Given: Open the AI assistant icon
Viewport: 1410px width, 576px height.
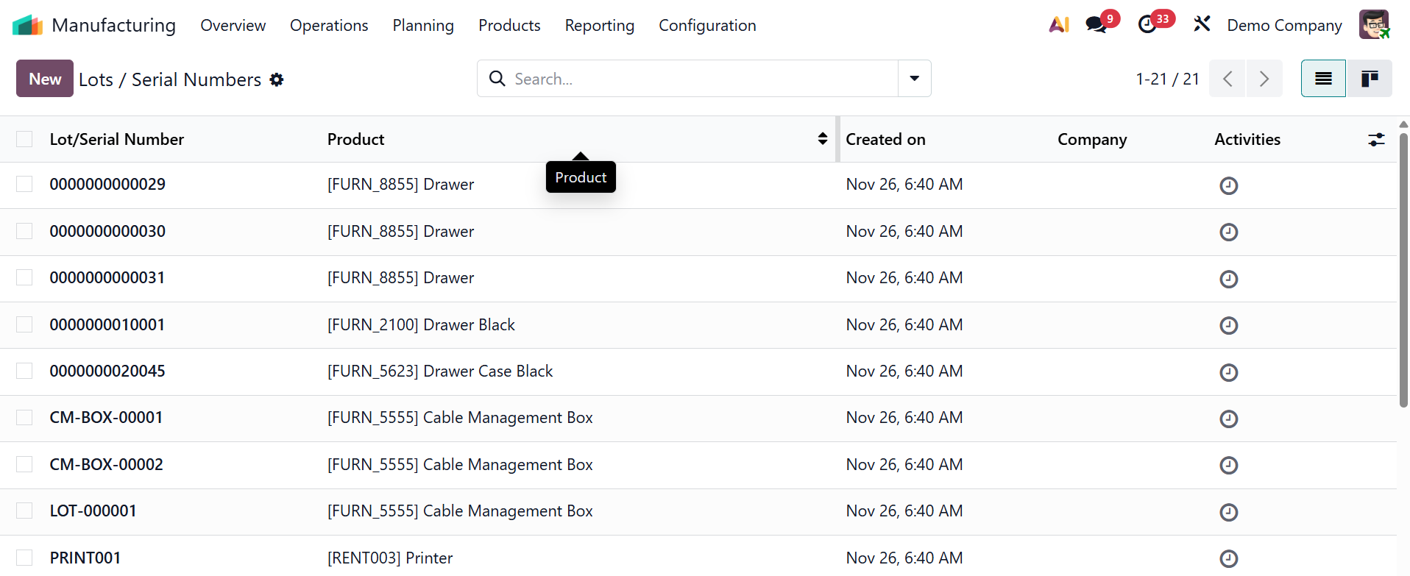Looking at the screenshot, I should [1059, 25].
